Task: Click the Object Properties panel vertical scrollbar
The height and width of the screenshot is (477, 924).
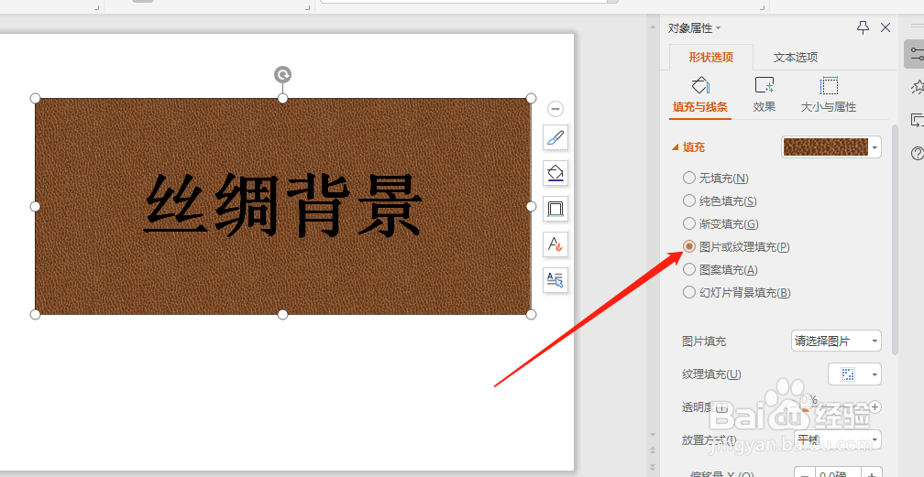Action: 895,238
